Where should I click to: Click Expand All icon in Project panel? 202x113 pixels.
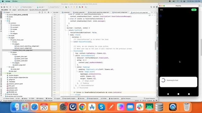[x=42, y=13]
